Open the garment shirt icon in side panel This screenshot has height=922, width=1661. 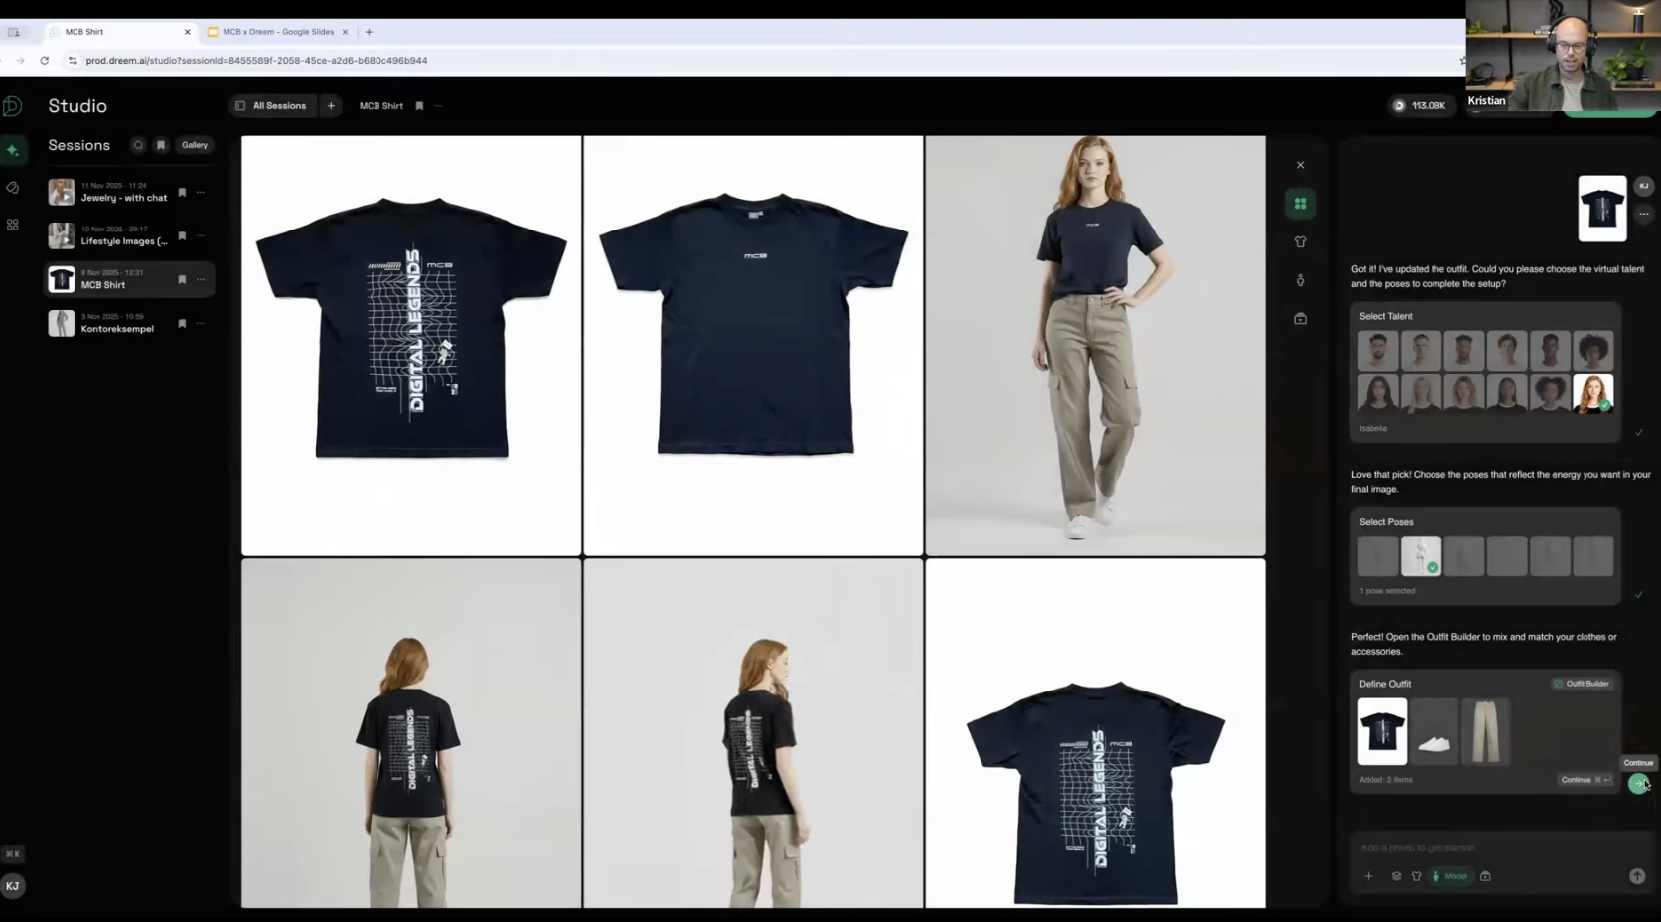pyautogui.click(x=1300, y=242)
